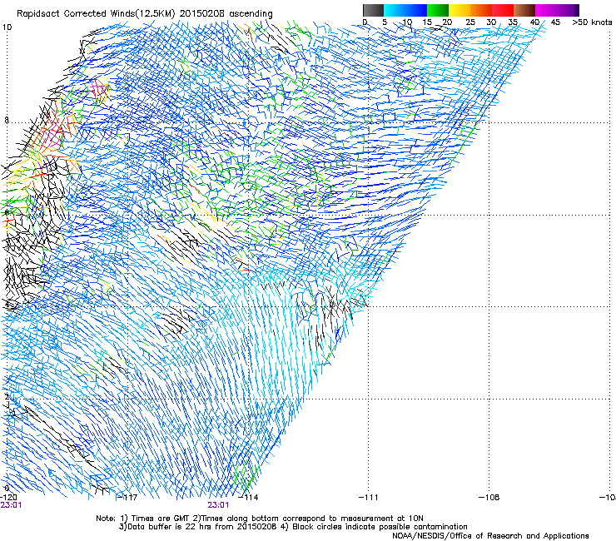Click the magenta 40-45 knots legend swatch
The height and width of the screenshot is (541, 616).
pyautogui.click(x=546, y=10)
